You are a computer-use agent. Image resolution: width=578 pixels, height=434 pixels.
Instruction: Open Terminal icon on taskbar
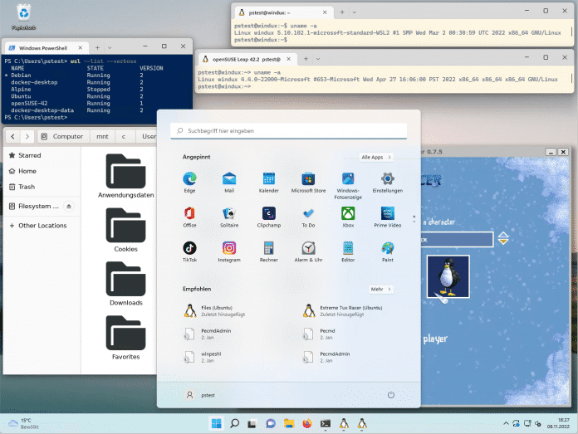[326, 424]
